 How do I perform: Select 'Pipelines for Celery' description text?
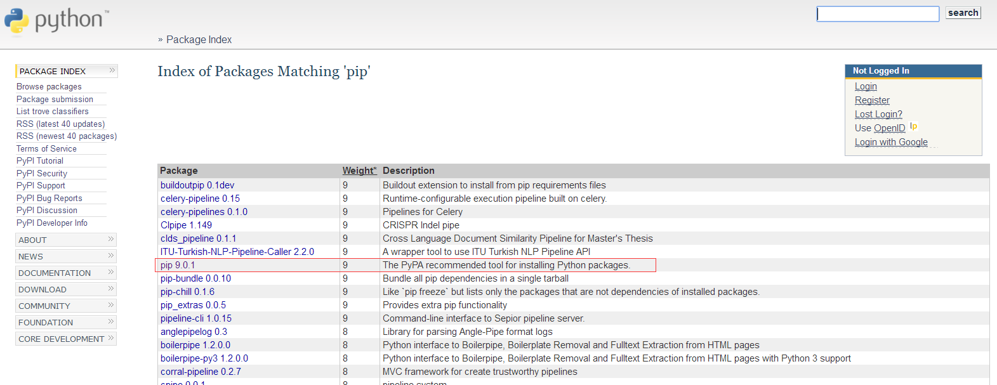[x=423, y=212]
